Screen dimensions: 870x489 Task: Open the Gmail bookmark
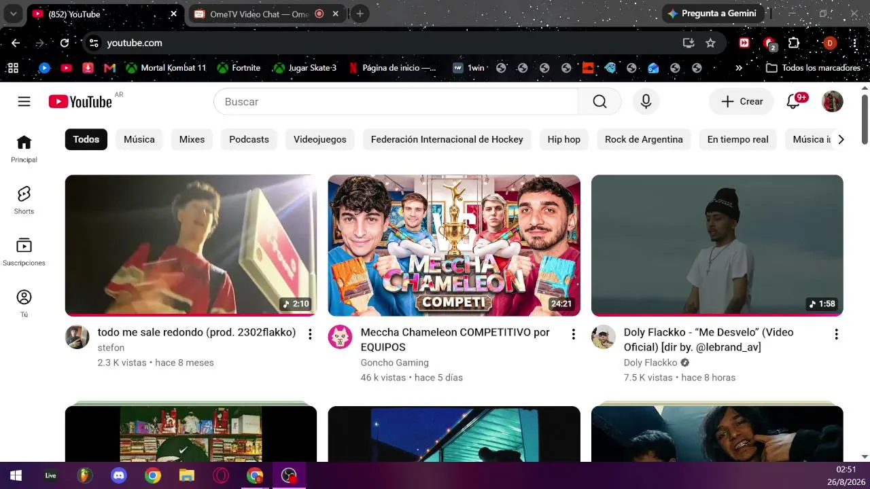(x=109, y=68)
